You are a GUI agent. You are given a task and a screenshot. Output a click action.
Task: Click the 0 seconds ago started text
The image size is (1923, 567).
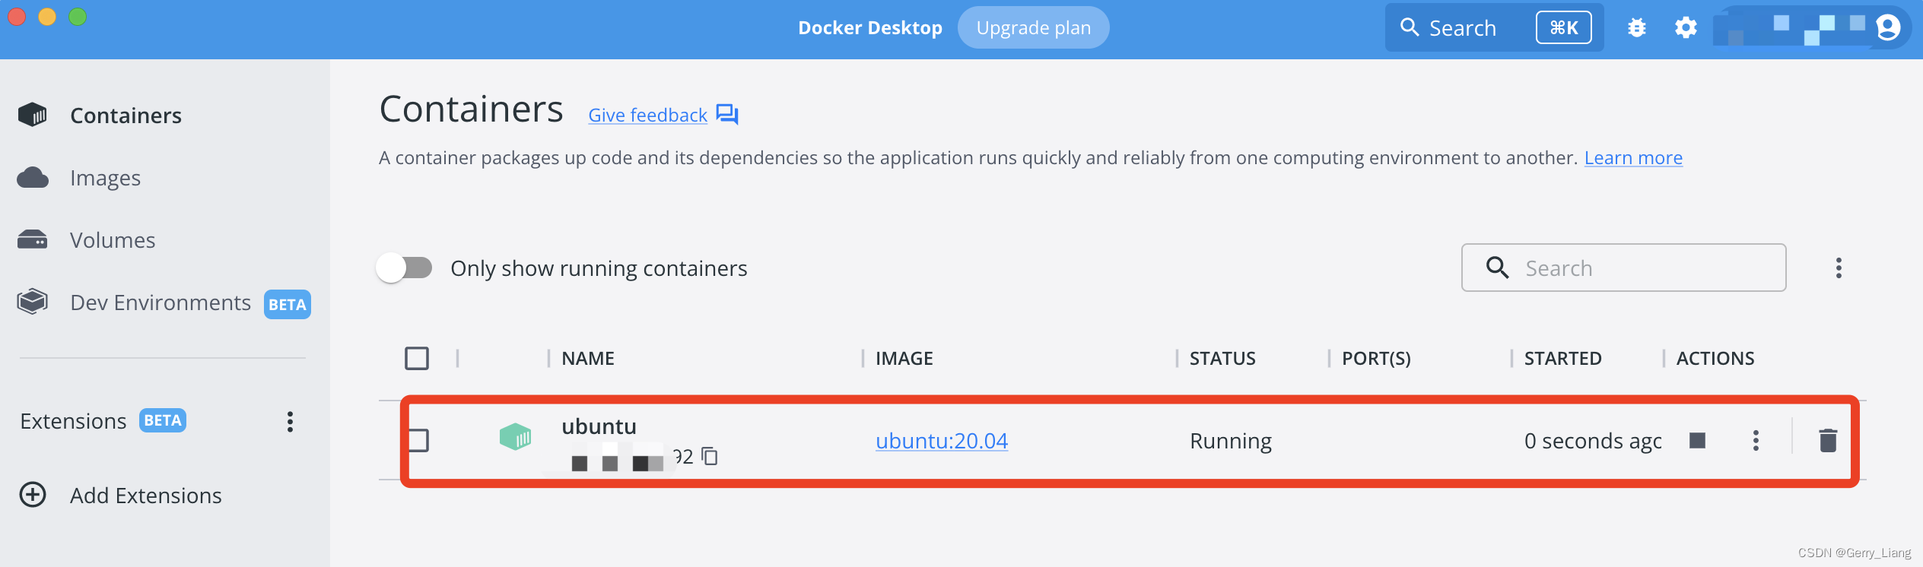(1593, 441)
